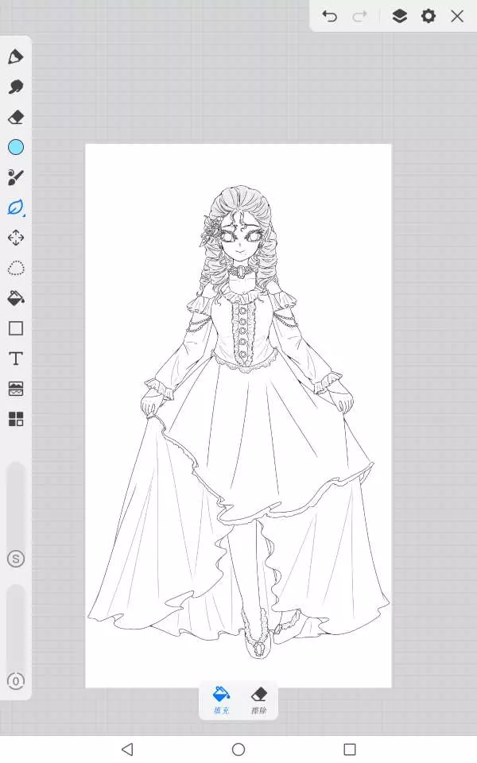Select the square shape tool
Screen dimensions: 477x763
tap(16, 328)
